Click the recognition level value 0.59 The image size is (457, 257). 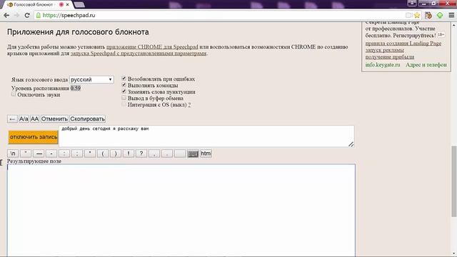(x=76, y=88)
